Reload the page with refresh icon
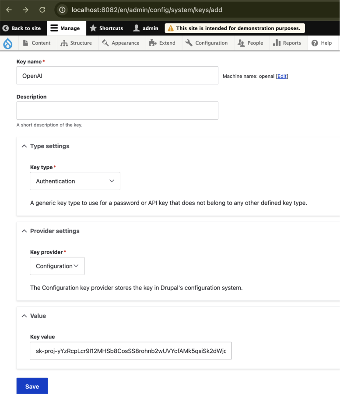This screenshot has width=340, height=394. pos(42,10)
